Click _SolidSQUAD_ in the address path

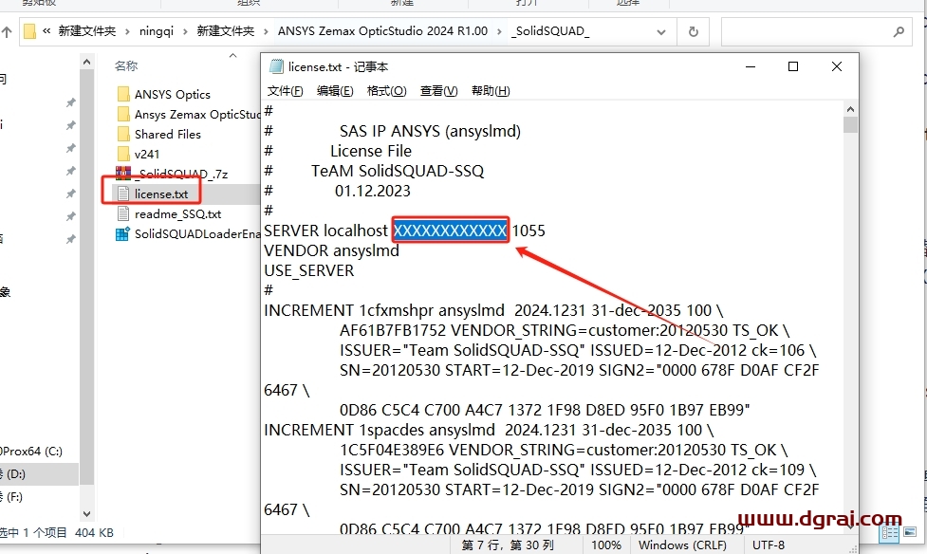point(549,31)
